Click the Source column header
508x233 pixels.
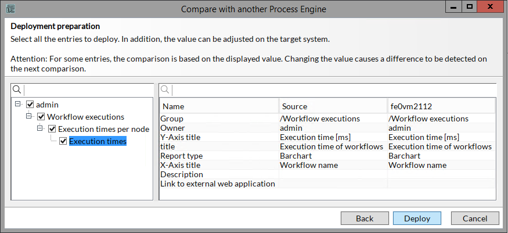click(x=333, y=106)
